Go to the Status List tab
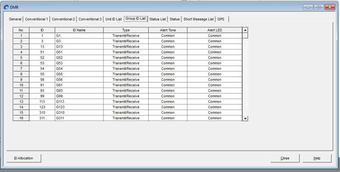The width and height of the screenshot is (340, 172). click(x=157, y=19)
